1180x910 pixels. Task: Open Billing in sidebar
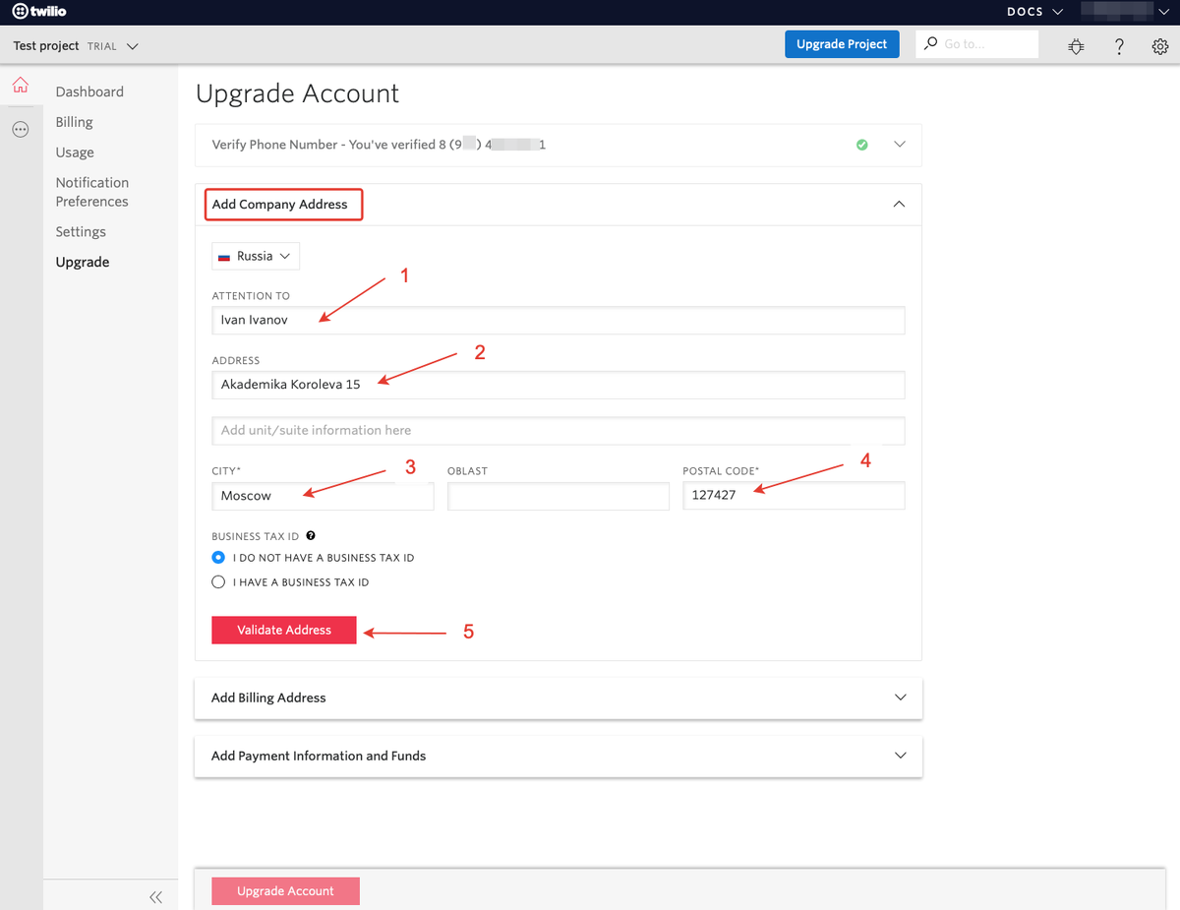click(74, 122)
